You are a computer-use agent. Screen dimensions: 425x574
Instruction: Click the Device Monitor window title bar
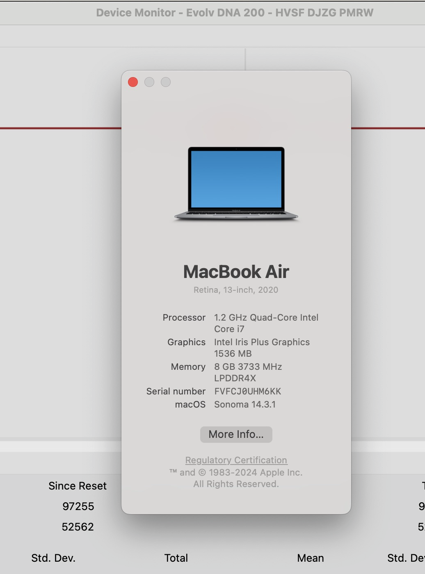click(x=235, y=13)
